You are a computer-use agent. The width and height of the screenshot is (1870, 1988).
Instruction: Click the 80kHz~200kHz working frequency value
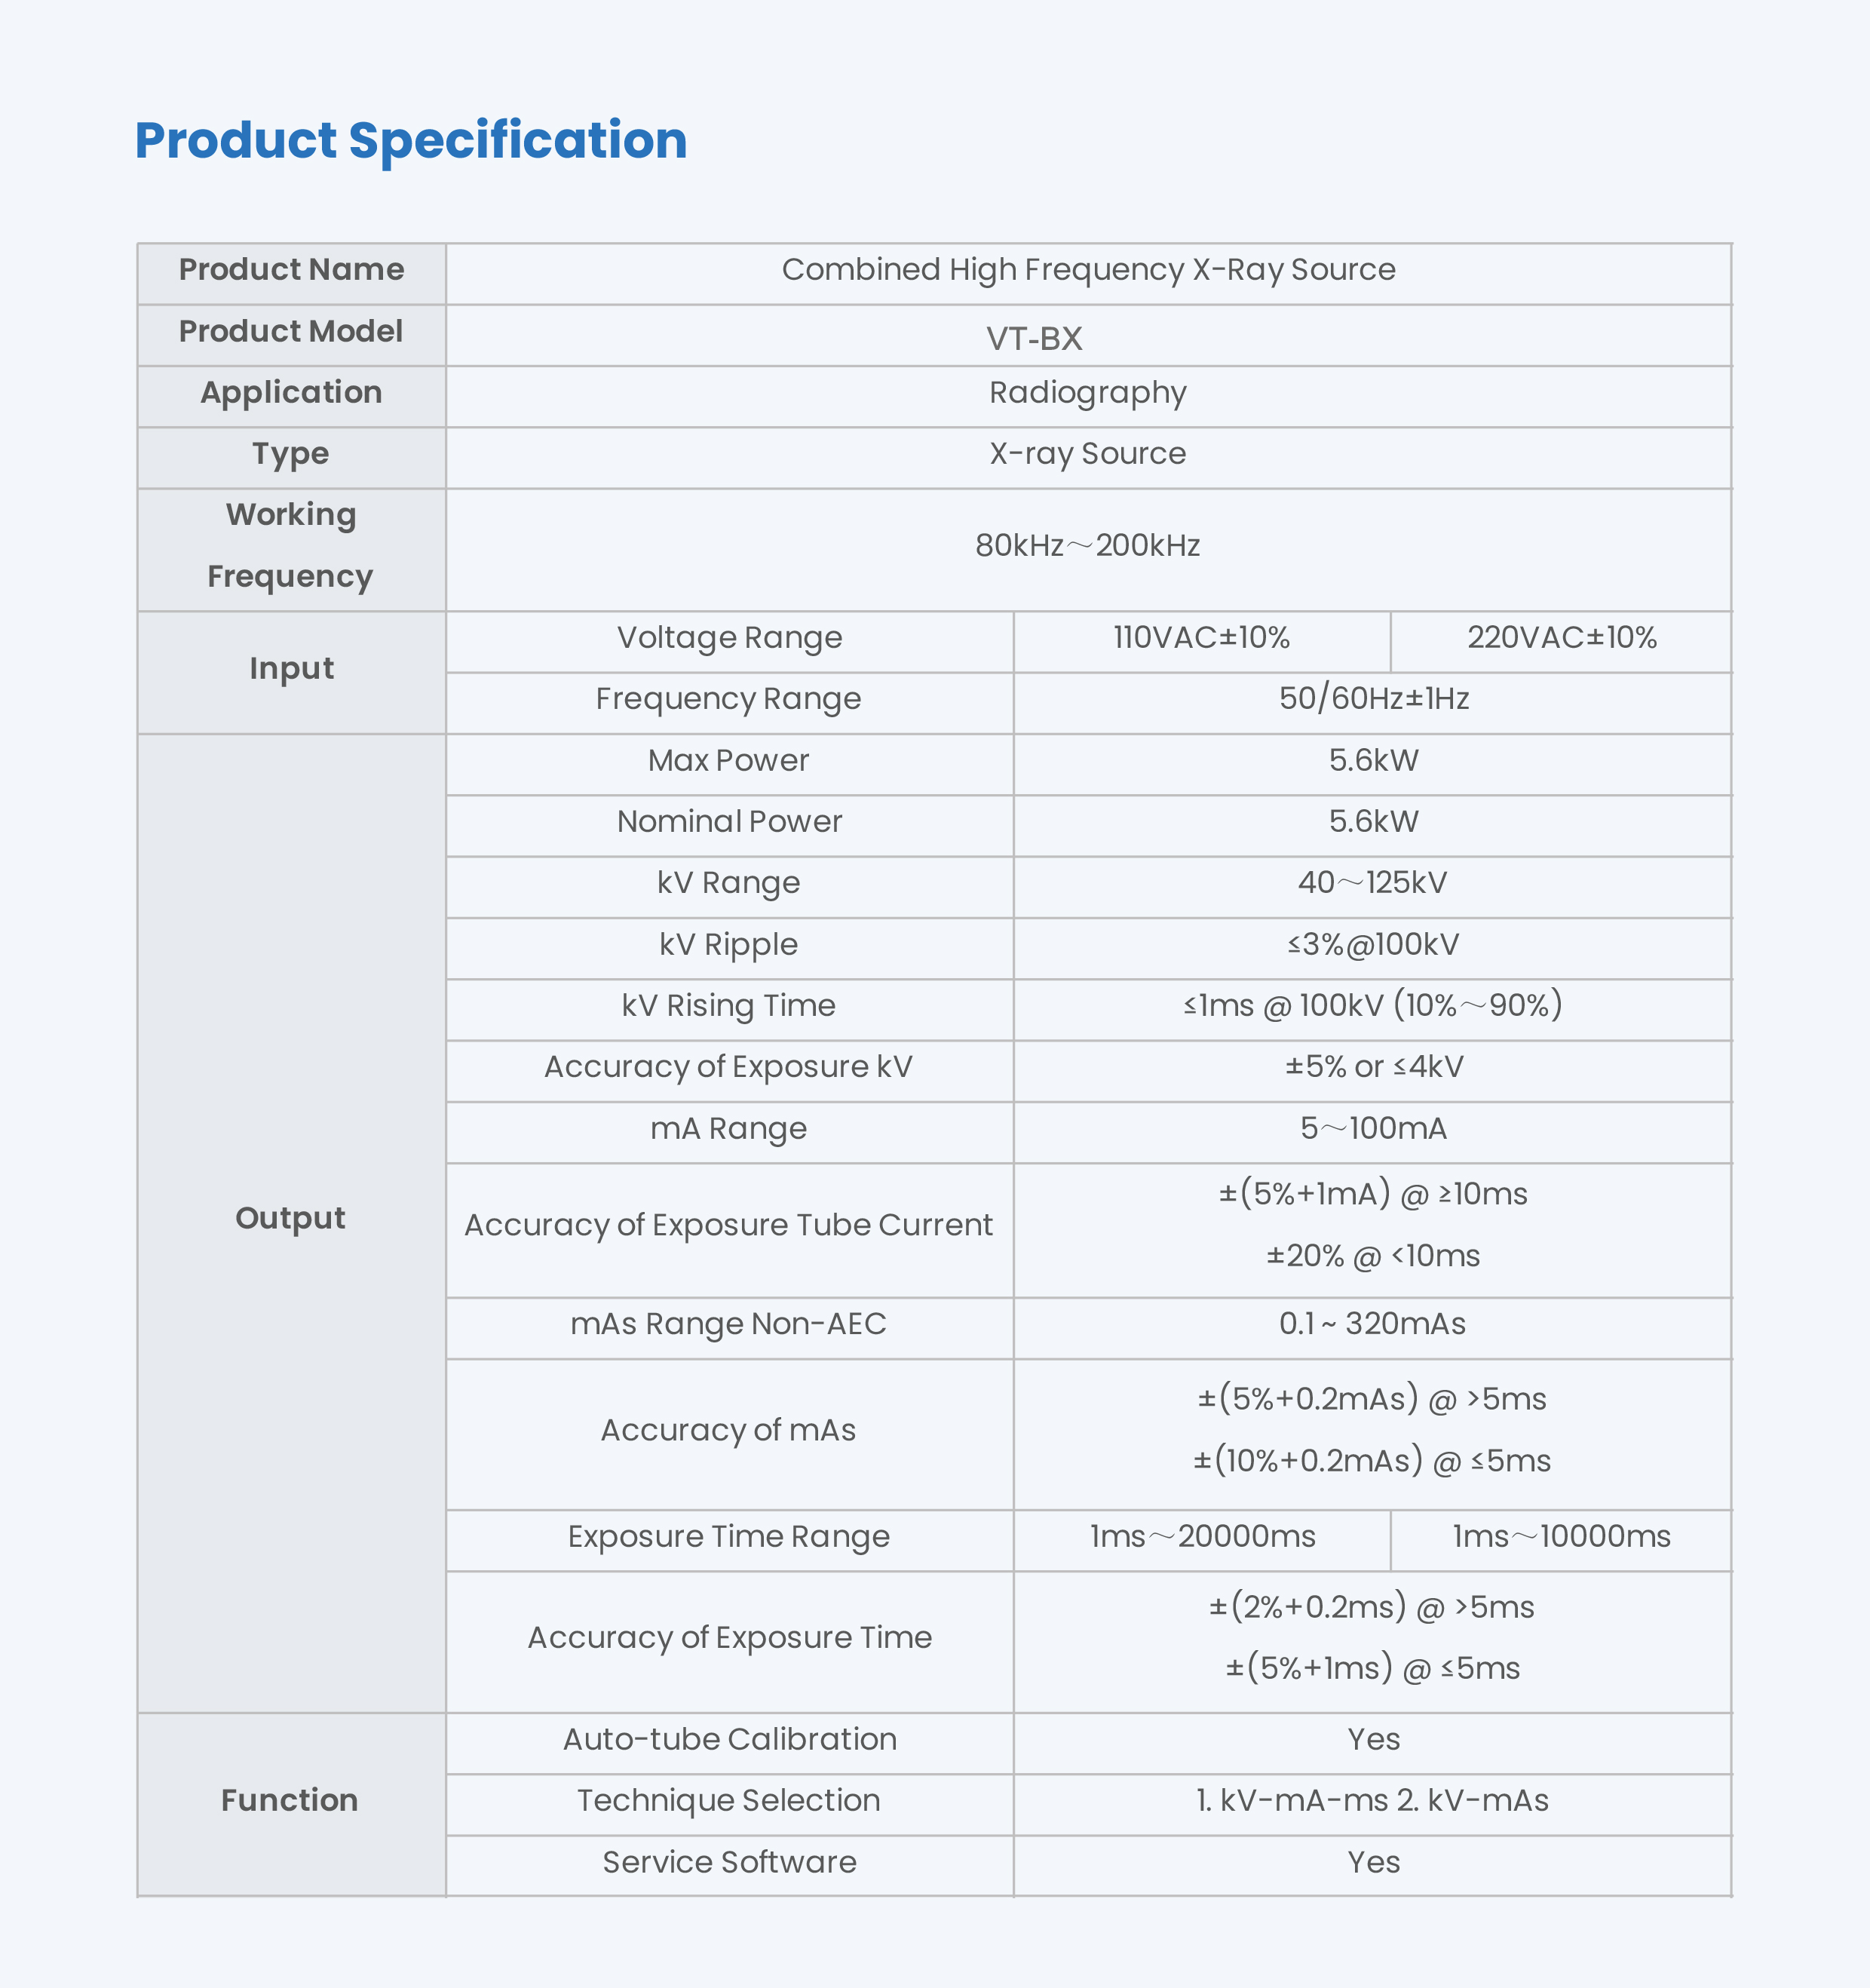pyautogui.click(x=1088, y=546)
